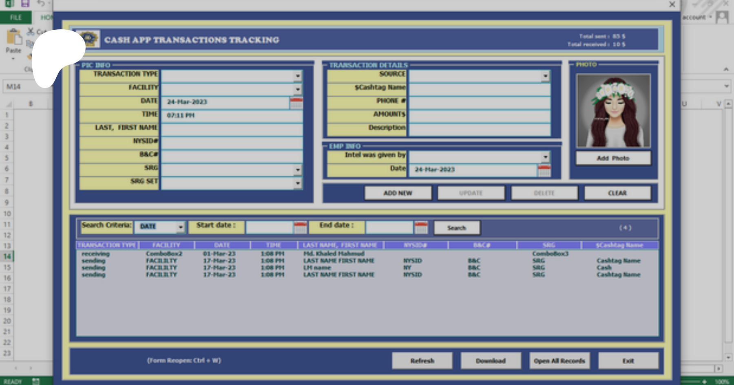
Task: Open the Search Criteria DATE combo box
Action: 180,227
